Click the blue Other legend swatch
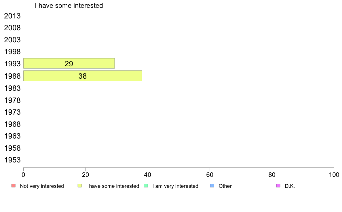Image resolution: width=342 pixels, height=212 pixels. click(212, 185)
